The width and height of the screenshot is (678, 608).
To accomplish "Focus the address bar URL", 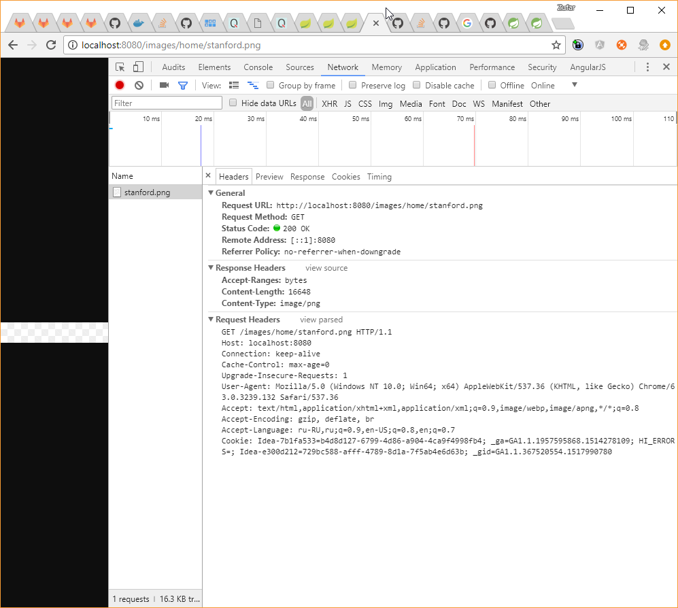I will [313, 45].
